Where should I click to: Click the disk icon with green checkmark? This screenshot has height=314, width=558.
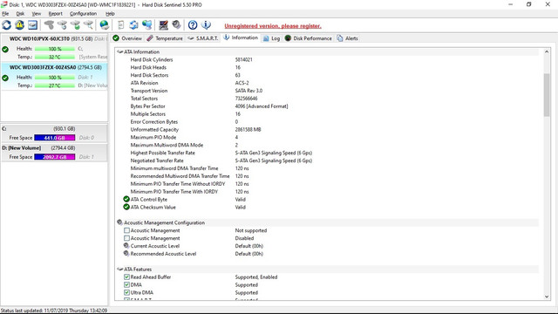pyautogui.click(x=76, y=25)
